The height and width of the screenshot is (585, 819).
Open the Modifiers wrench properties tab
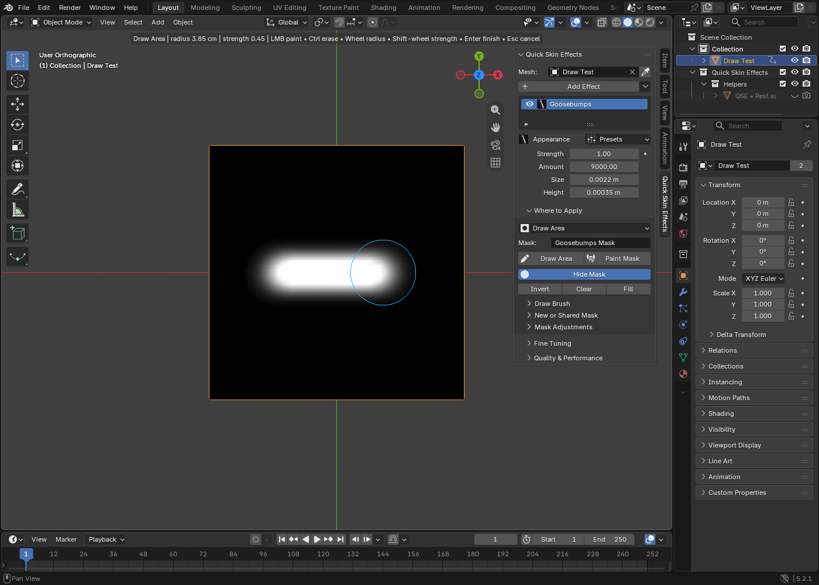pyautogui.click(x=683, y=292)
